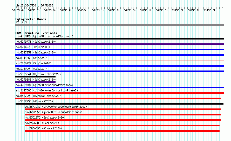Open the nsv520497 Shaikh2009 label

(33, 47)
